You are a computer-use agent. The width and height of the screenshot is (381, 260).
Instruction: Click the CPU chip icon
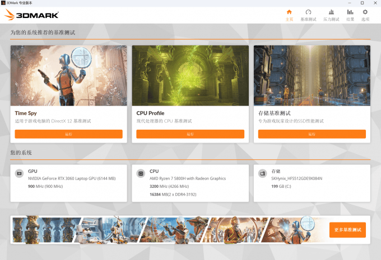coord(141,173)
